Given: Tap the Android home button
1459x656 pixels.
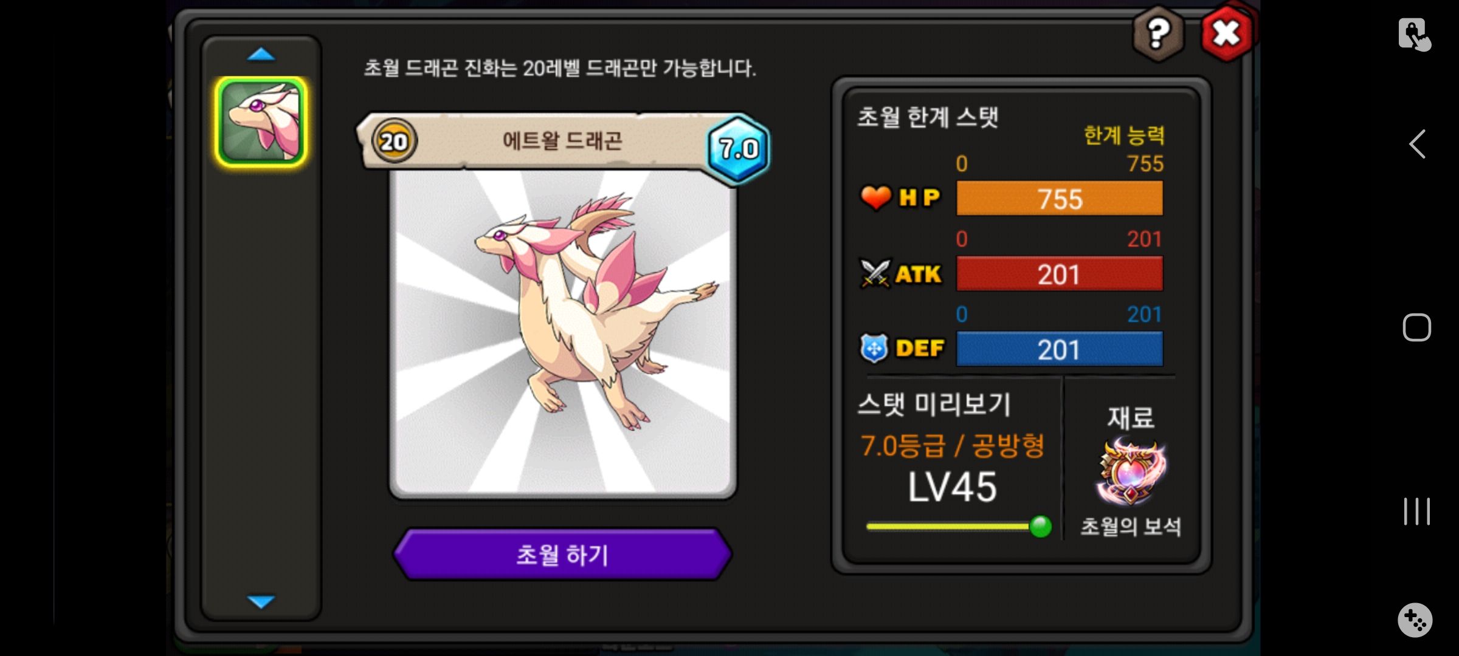Looking at the screenshot, I should pyautogui.click(x=1416, y=328).
